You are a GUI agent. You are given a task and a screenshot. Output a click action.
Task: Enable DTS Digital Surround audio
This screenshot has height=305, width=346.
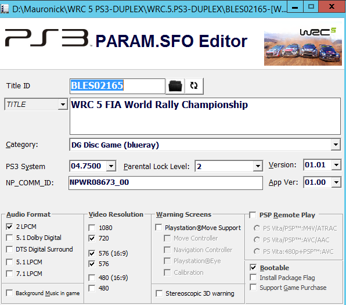(9, 249)
